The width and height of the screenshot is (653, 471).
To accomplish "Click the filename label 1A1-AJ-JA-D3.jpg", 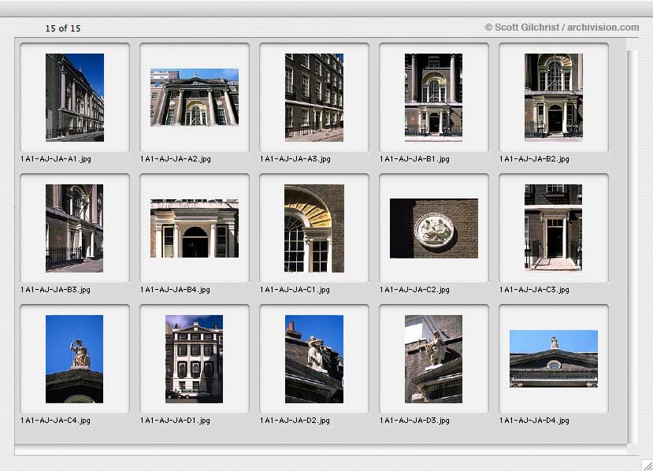I will tap(415, 420).
